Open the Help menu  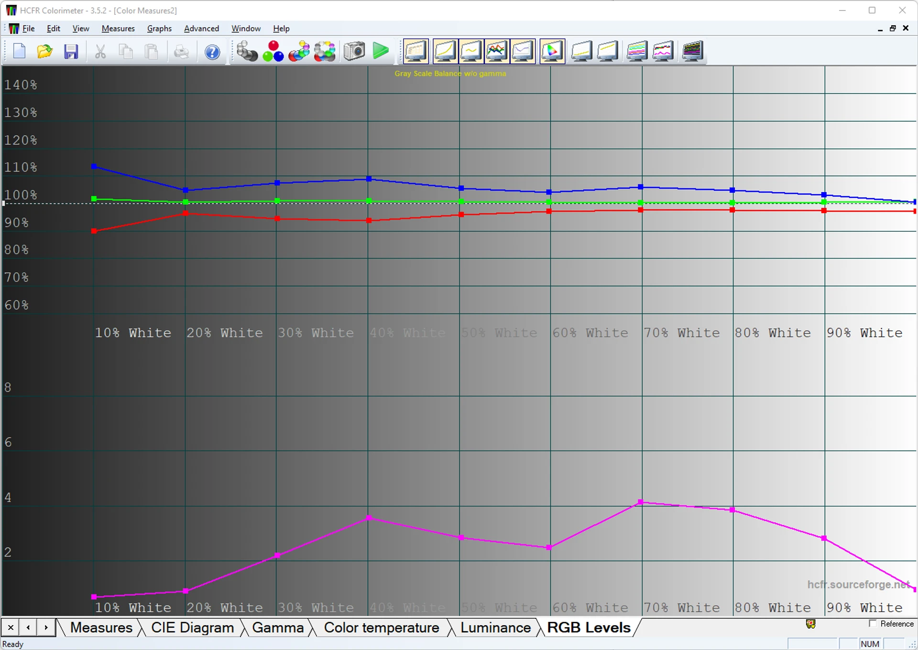click(x=281, y=29)
